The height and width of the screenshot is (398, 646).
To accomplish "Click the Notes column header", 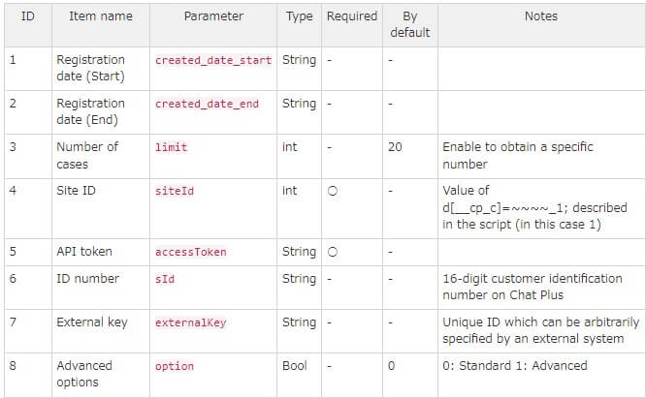I will pyautogui.click(x=541, y=16).
